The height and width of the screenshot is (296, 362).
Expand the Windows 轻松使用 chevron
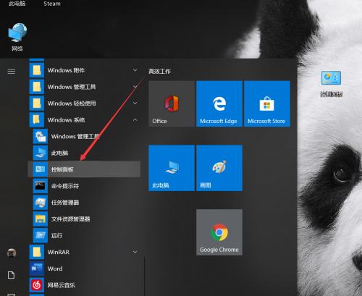pyautogui.click(x=135, y=103)
